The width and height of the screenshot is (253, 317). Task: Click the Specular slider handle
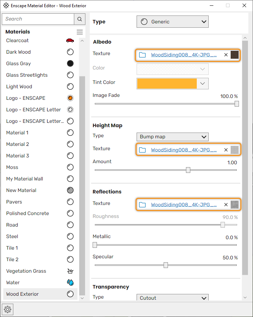point(166,265)
